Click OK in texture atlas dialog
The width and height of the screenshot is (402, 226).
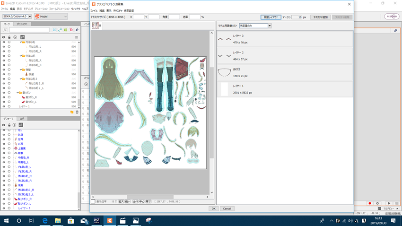[214, 209]
